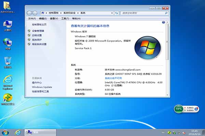Open the Windows Start menu
Image resolution: width=205 pixels, height=136 pixels.
pos(5,133)
